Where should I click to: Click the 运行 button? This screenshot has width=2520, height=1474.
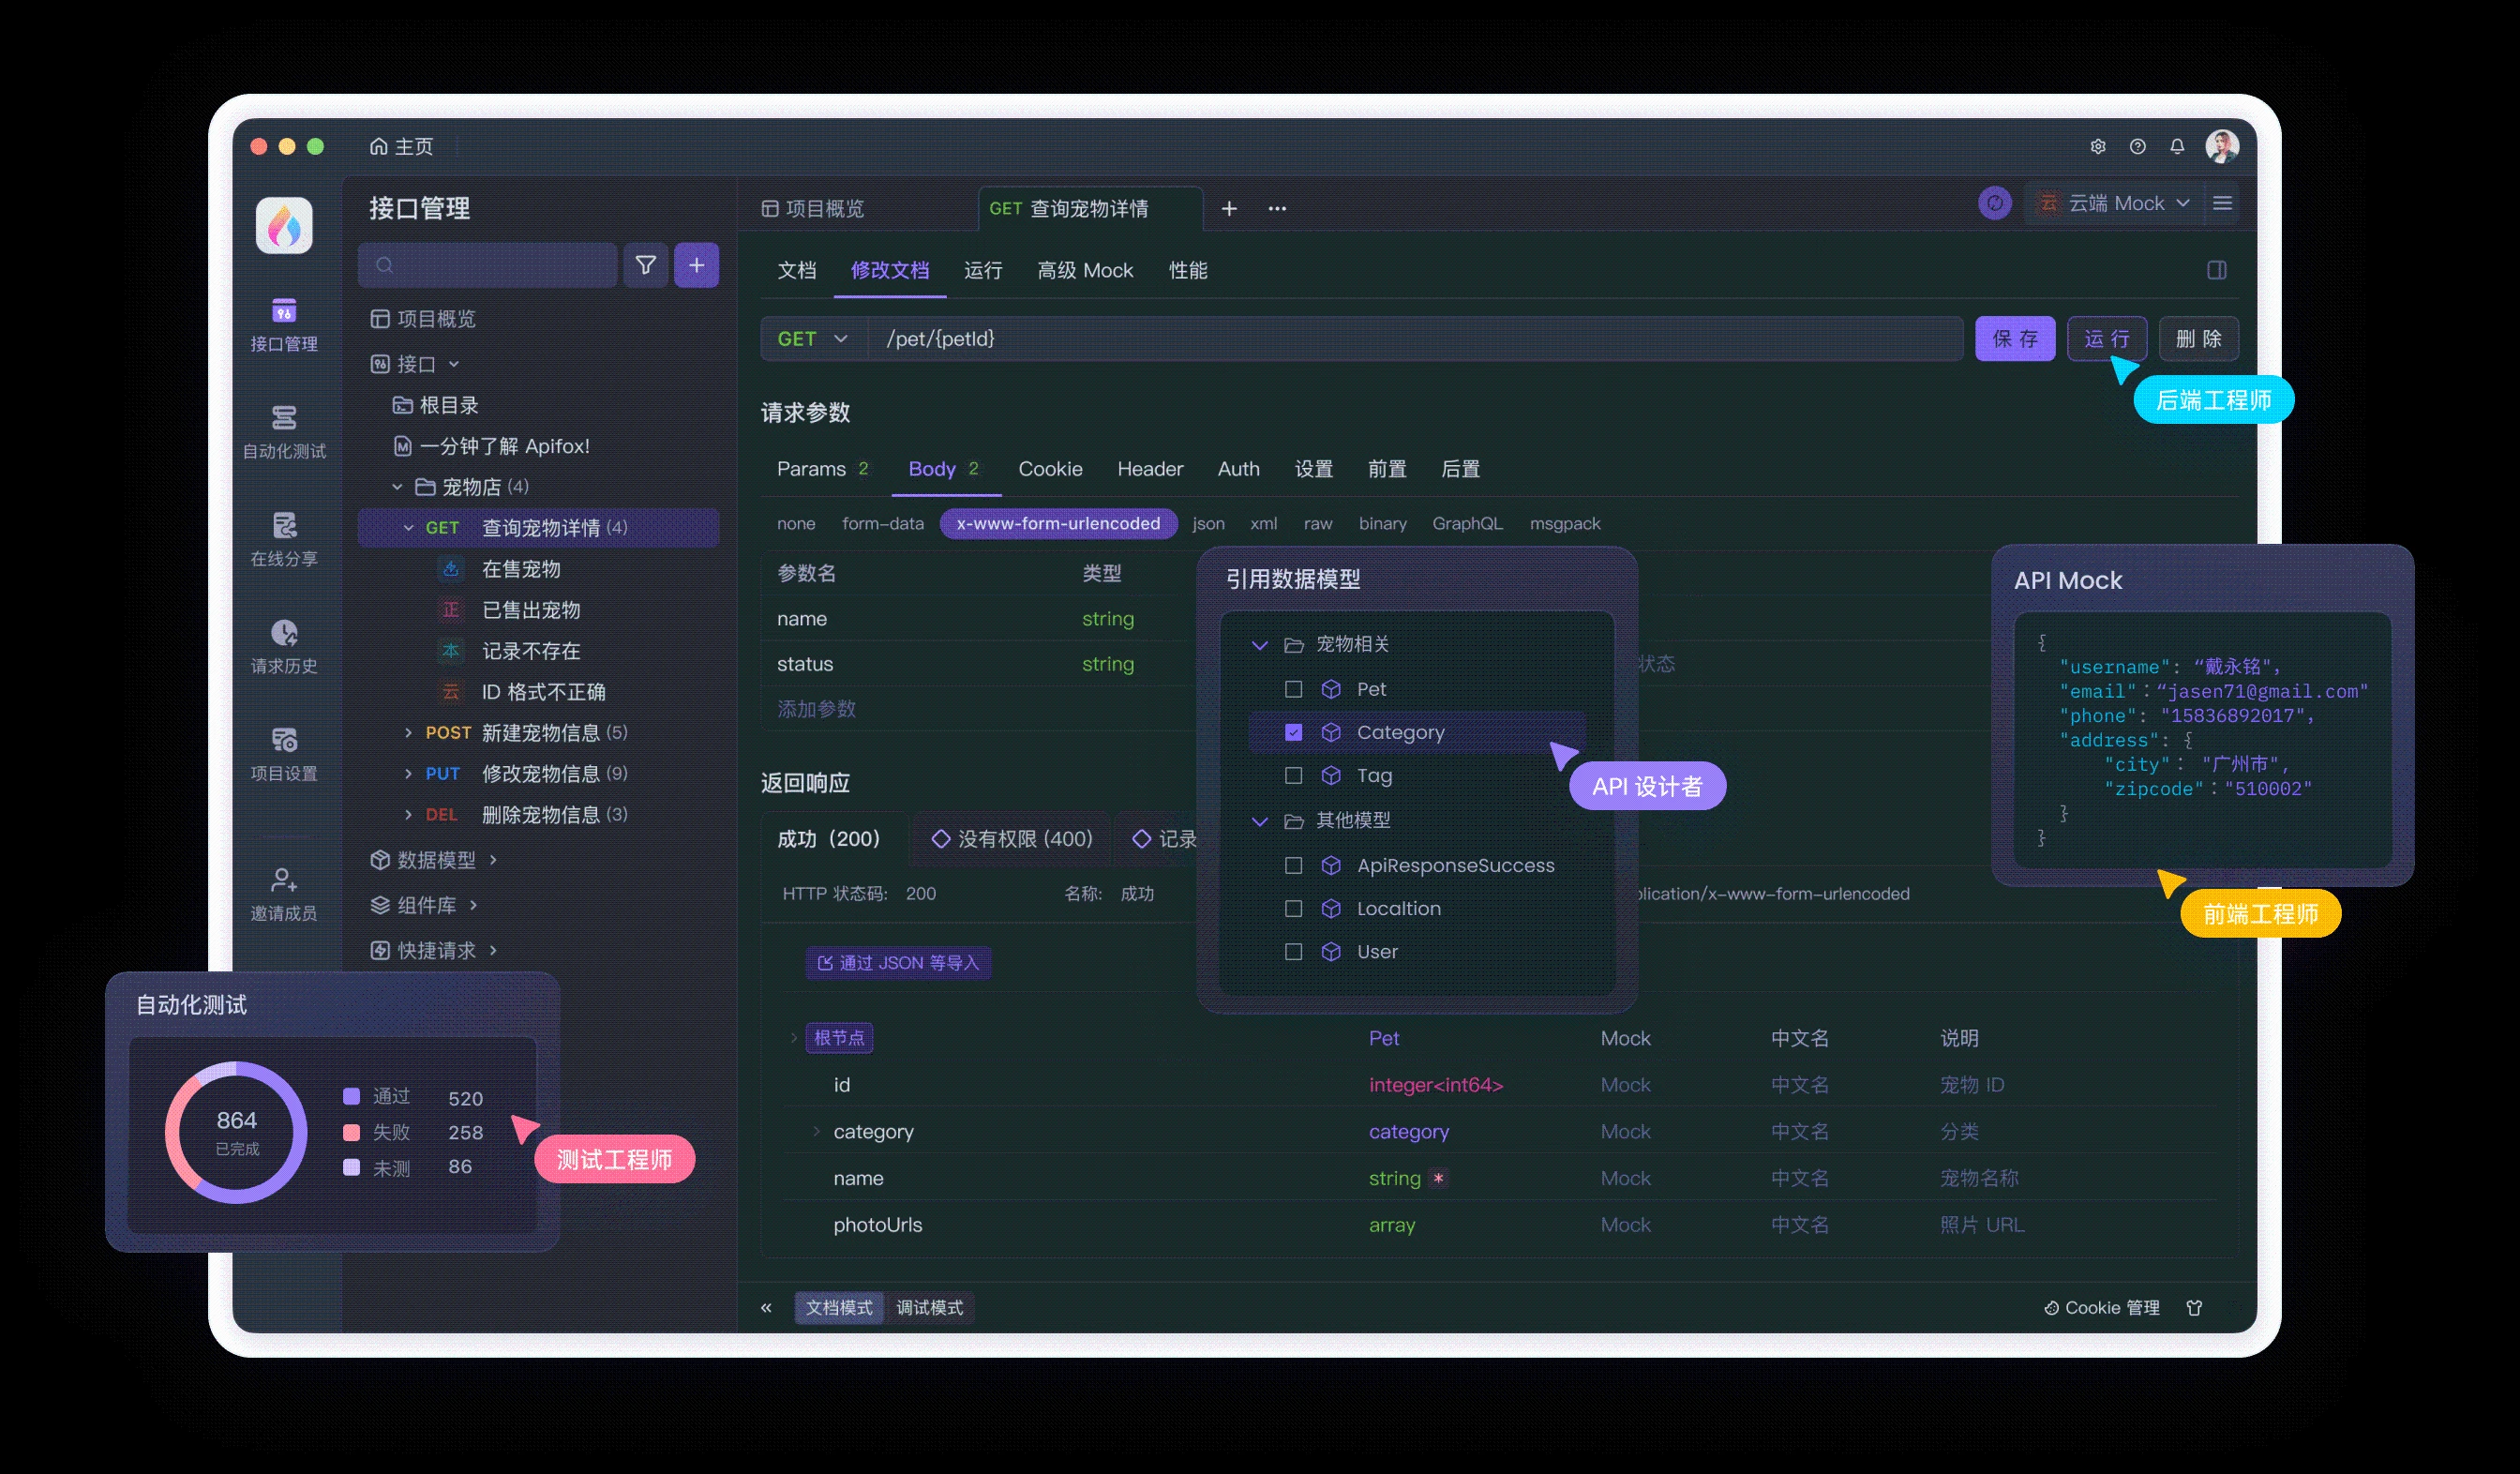click(2107, 339)
